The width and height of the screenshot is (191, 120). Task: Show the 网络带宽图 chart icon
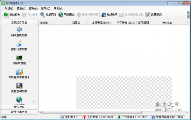(19, 58)
